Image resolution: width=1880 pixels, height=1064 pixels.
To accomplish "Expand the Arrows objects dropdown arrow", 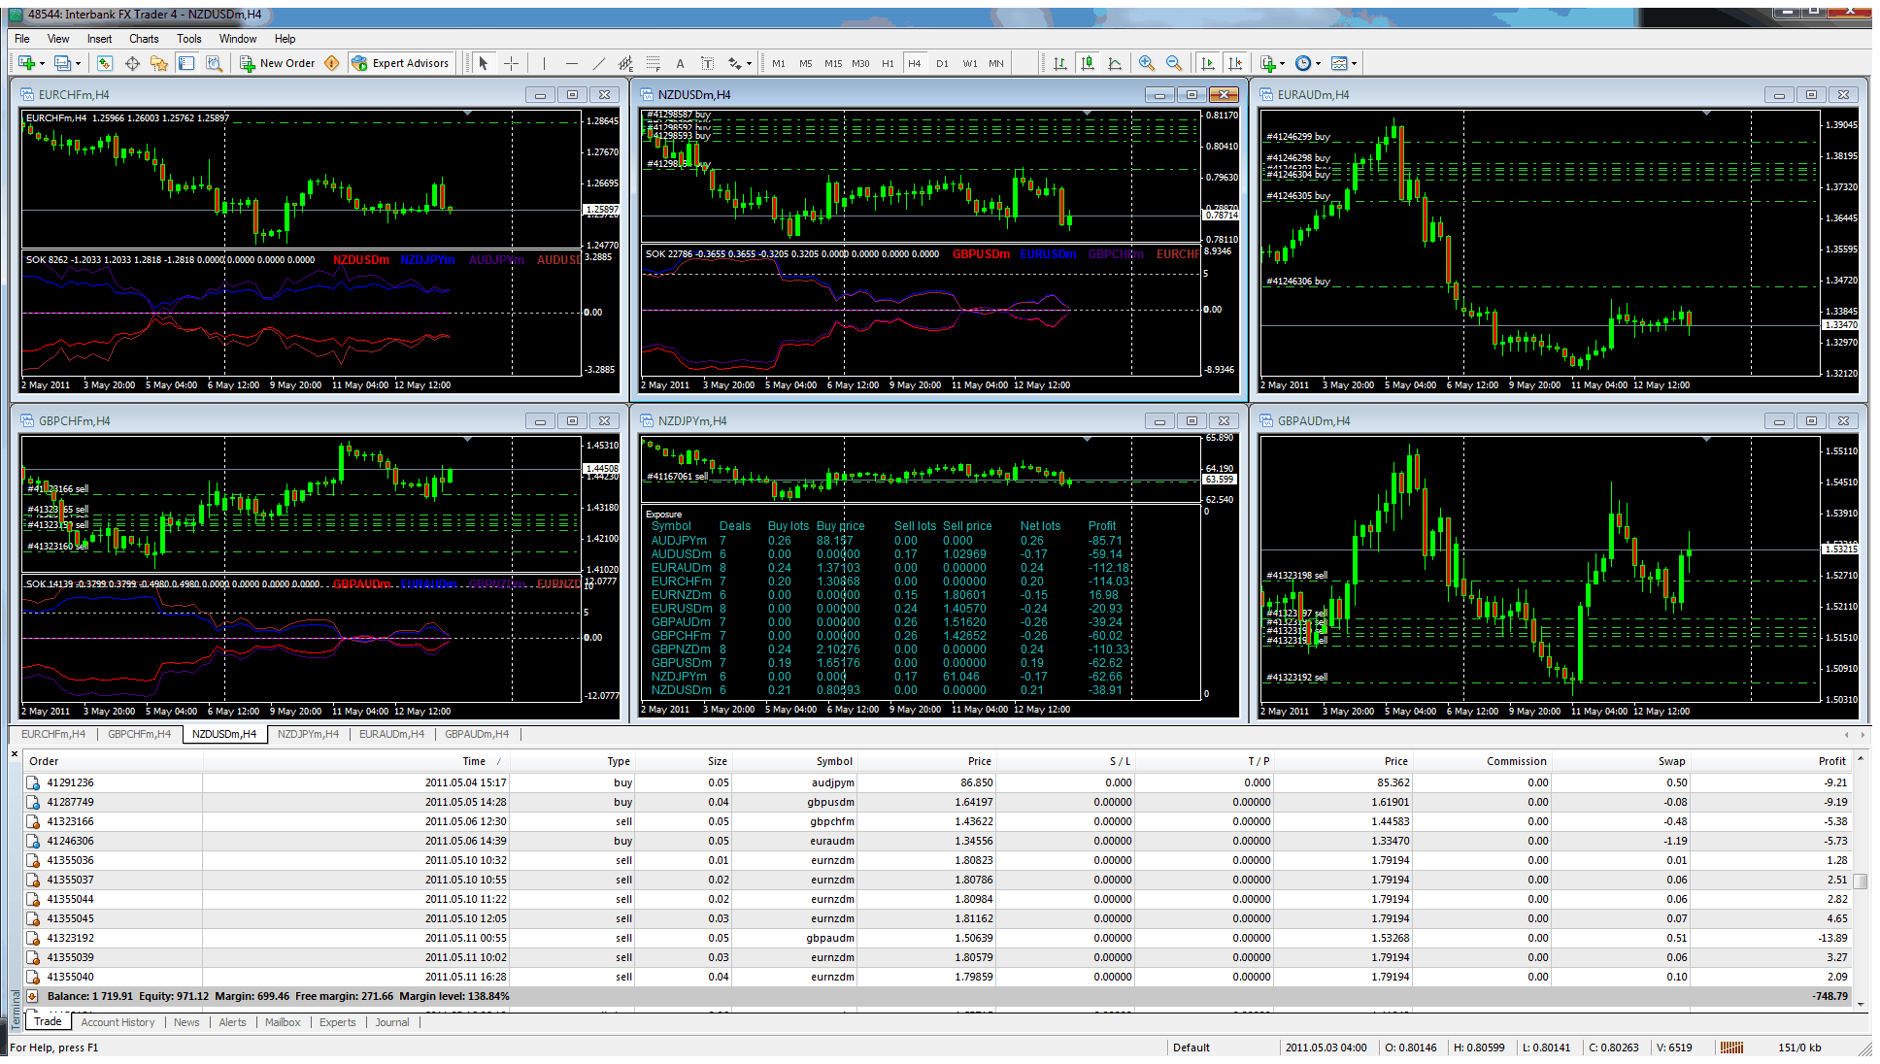I will 749,64.
